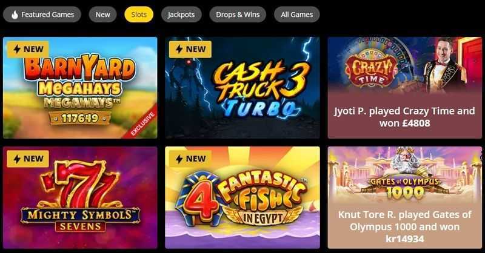Image resolution: width=485 pixels, height=253 pixels.
Task: Click lightning bolt icon on 4 Fantastic Fish badge
Action: point(179,159)
